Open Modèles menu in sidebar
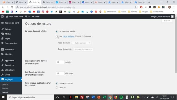177x100 pixels. click(11, 54)
